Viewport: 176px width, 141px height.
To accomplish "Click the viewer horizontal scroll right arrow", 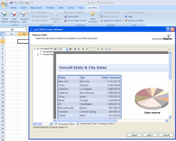I will [x=167, y=120].
